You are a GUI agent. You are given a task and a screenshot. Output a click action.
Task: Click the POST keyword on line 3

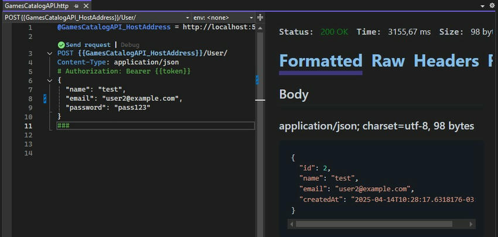tap(66, 53)
